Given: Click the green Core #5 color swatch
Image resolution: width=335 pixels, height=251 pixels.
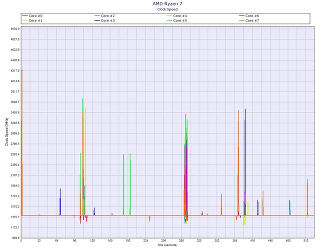Looking at the screenshot, I should coord(169,20).
